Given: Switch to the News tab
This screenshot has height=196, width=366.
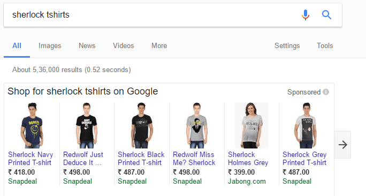Looking at the screenshot, I should (87, 46).
